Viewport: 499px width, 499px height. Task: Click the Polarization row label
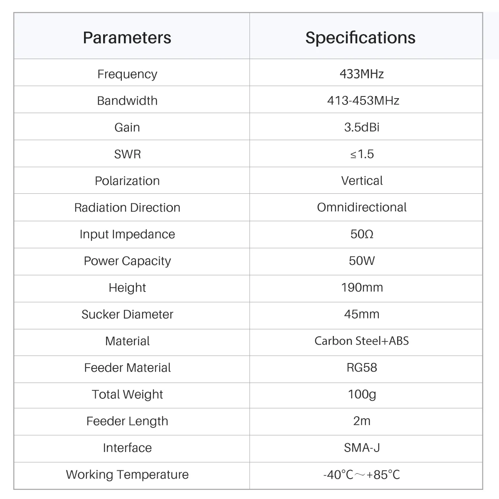pos(127,181)
